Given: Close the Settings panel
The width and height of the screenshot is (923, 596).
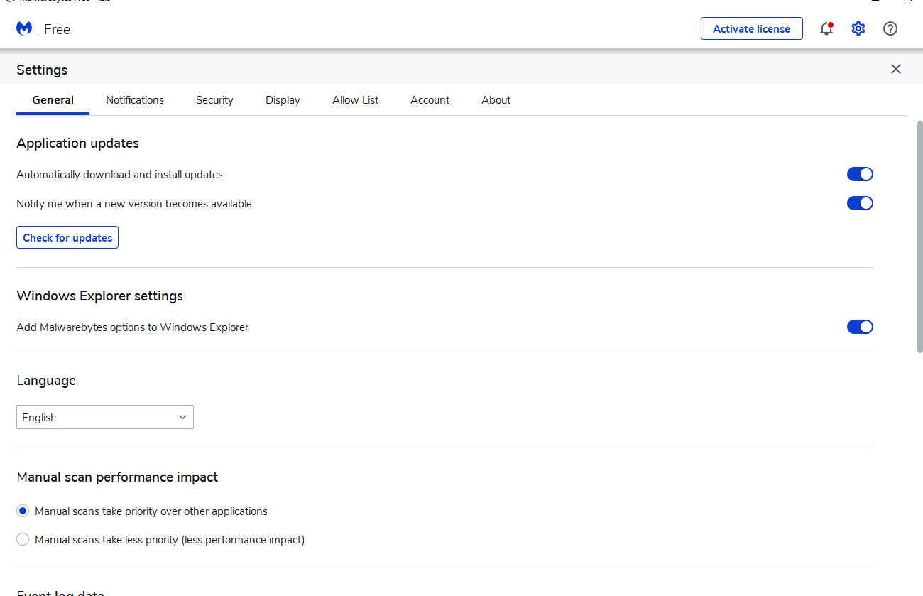Looking at the screenshot, I should [x=896, y=69].
